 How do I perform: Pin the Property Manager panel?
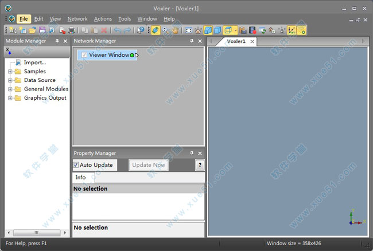(x=192, y=153)
